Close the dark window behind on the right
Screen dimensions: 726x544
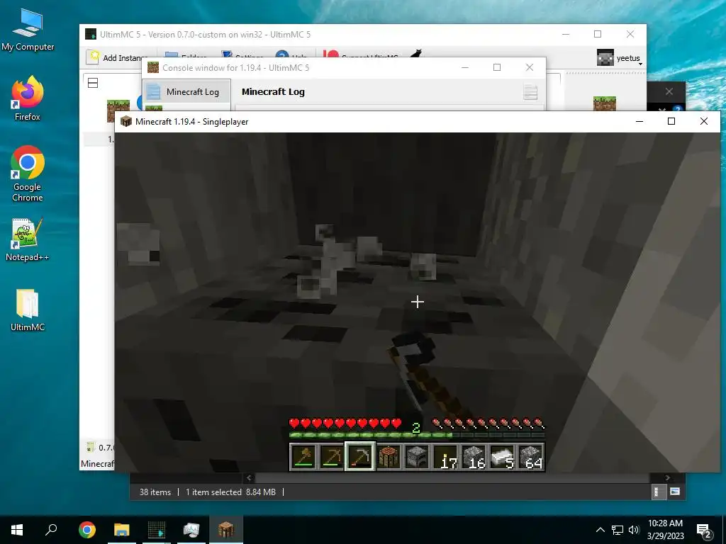pyautogui.click(x=669, y=91)
